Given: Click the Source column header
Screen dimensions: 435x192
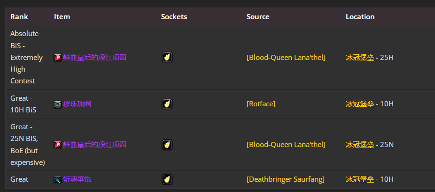Looking at the screenshot, I should pos(258,17).
